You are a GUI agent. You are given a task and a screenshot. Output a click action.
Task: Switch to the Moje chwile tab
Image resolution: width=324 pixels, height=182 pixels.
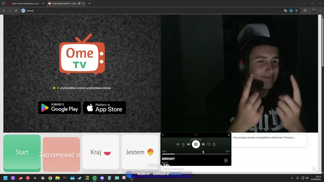[26, 4]
